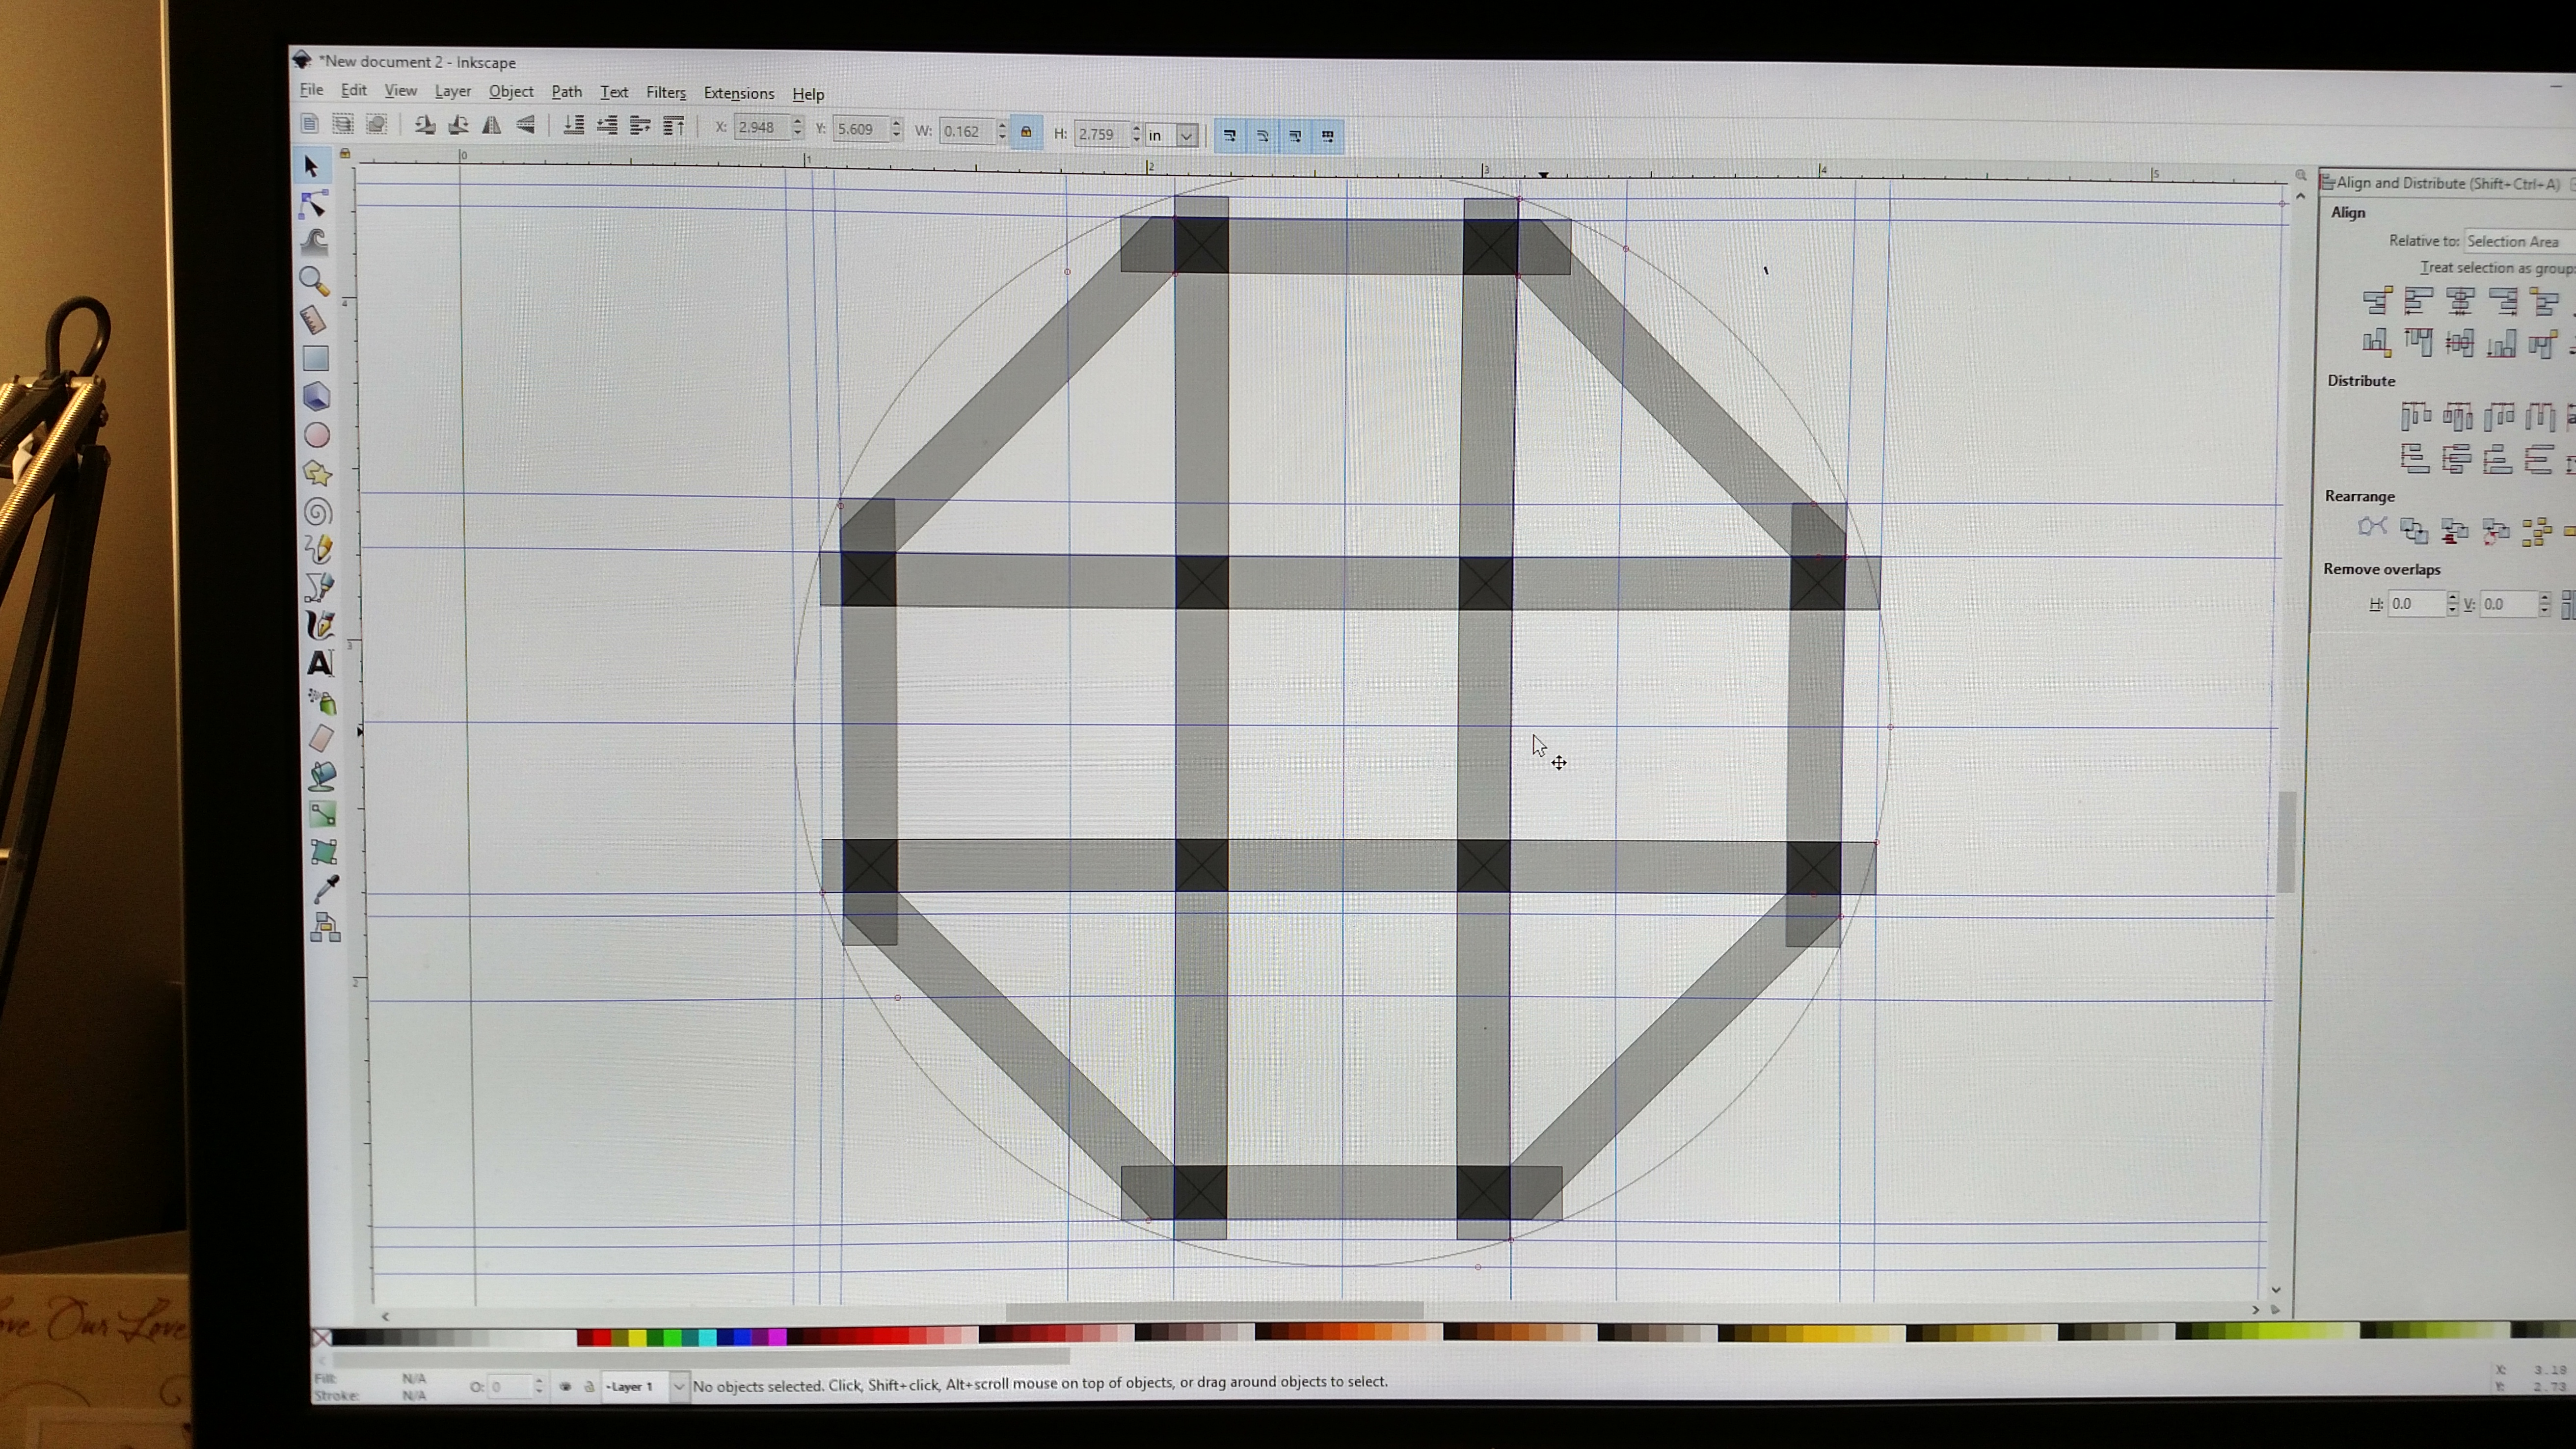Screen dimensions: 2576x1449
Task: Click Deselect toolbar icon
Action: [x=377, y=125]
